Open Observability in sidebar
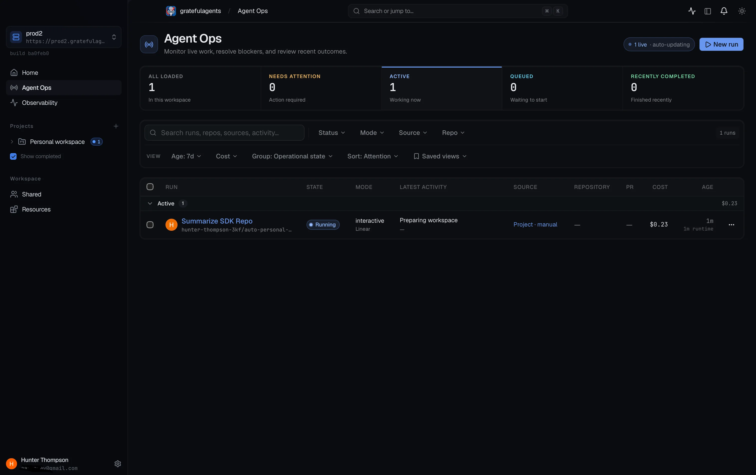The height and width of the screenshot is (475, 756). [x=64, y=103]
